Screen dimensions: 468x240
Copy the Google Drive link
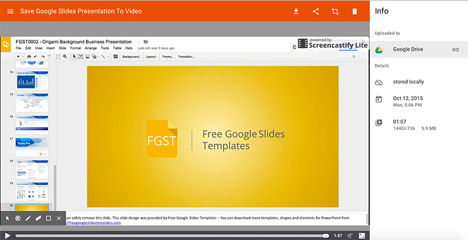tap(455, 50)
